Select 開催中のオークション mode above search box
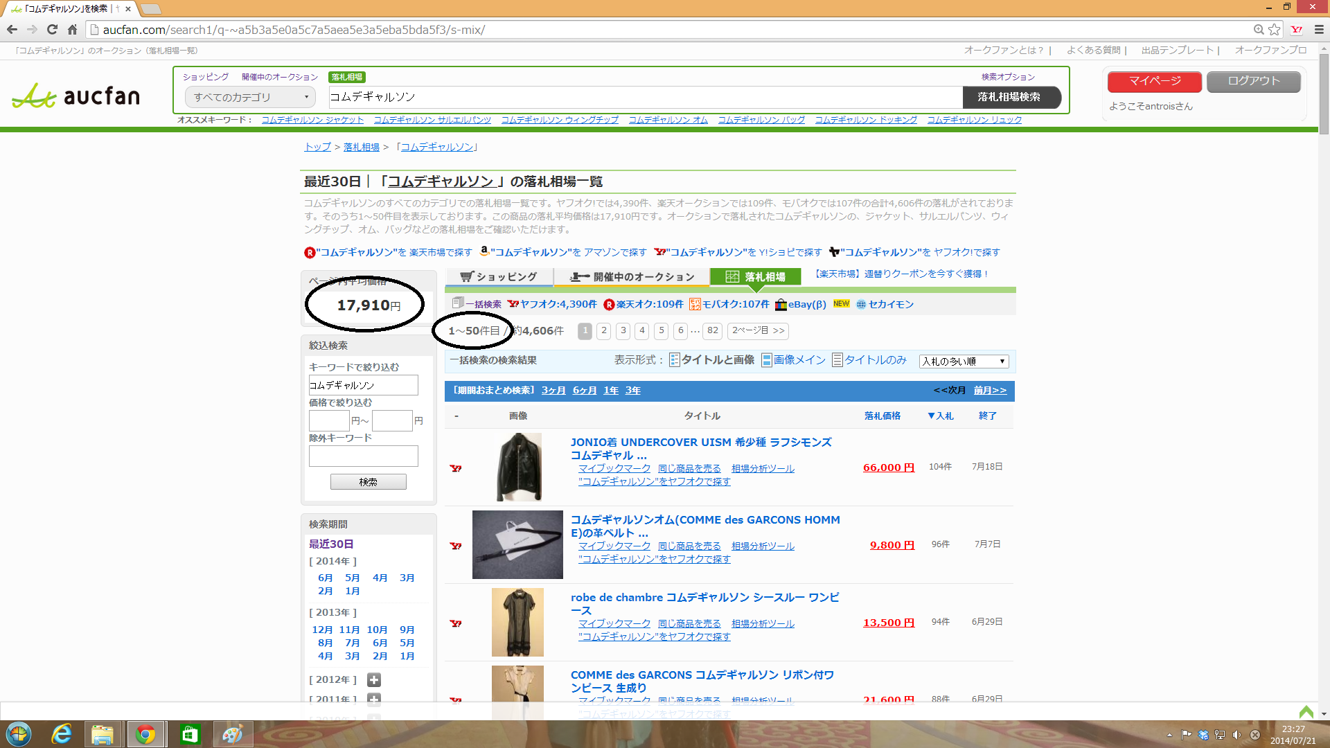Image resolution: width=1330 pixels, height=748 pixels. tap(280, 77)
